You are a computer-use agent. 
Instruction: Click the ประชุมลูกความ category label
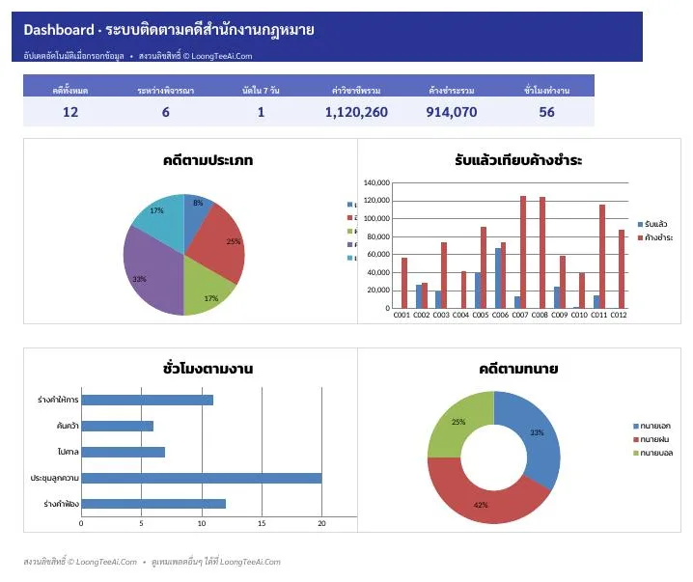[x=54, y=478]
